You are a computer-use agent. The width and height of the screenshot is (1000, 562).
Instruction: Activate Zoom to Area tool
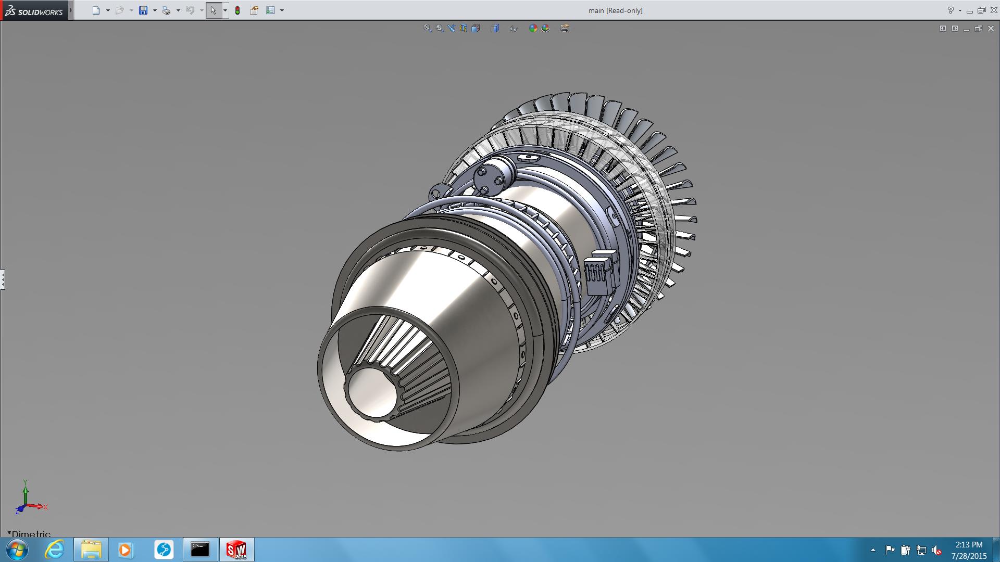click(x=440, y=28)
